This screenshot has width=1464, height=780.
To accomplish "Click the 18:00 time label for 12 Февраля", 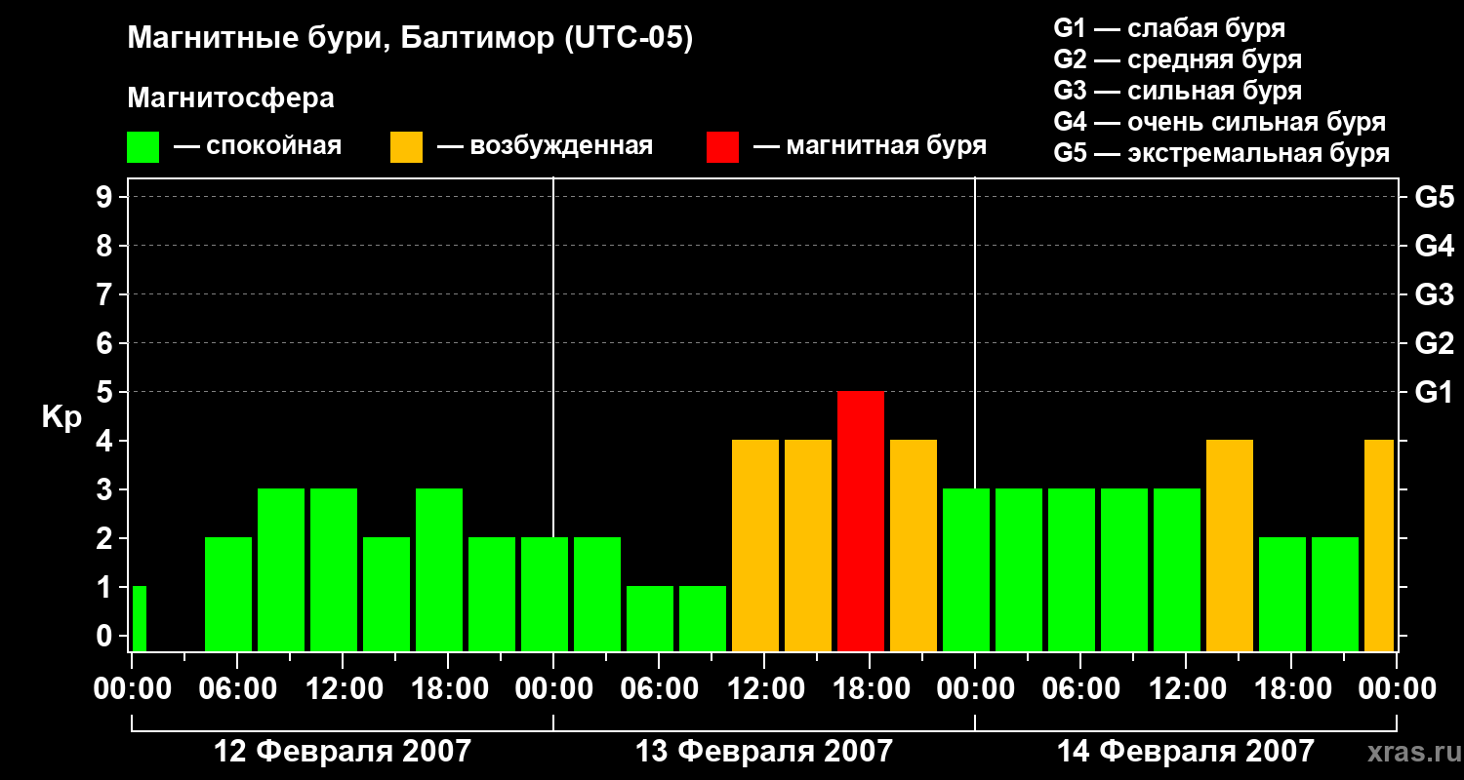I will point(448,688).
